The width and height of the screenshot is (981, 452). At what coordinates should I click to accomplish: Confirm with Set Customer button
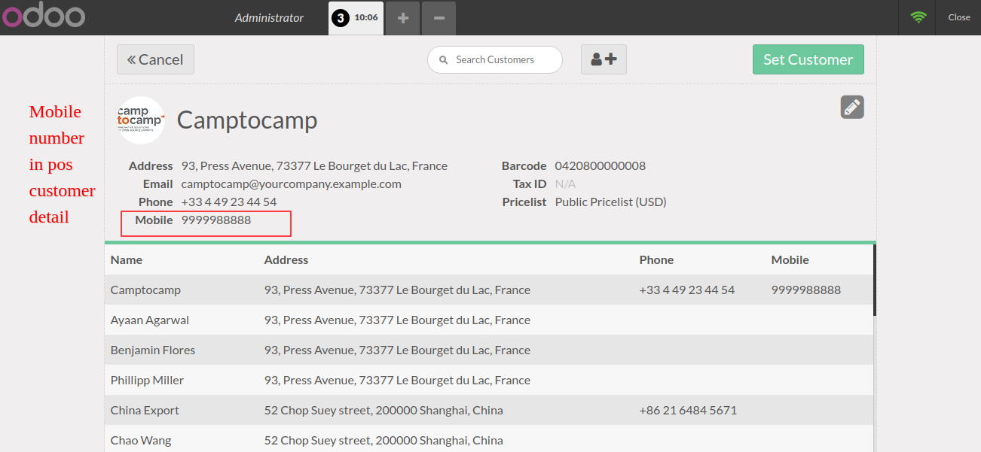point(808,59)
